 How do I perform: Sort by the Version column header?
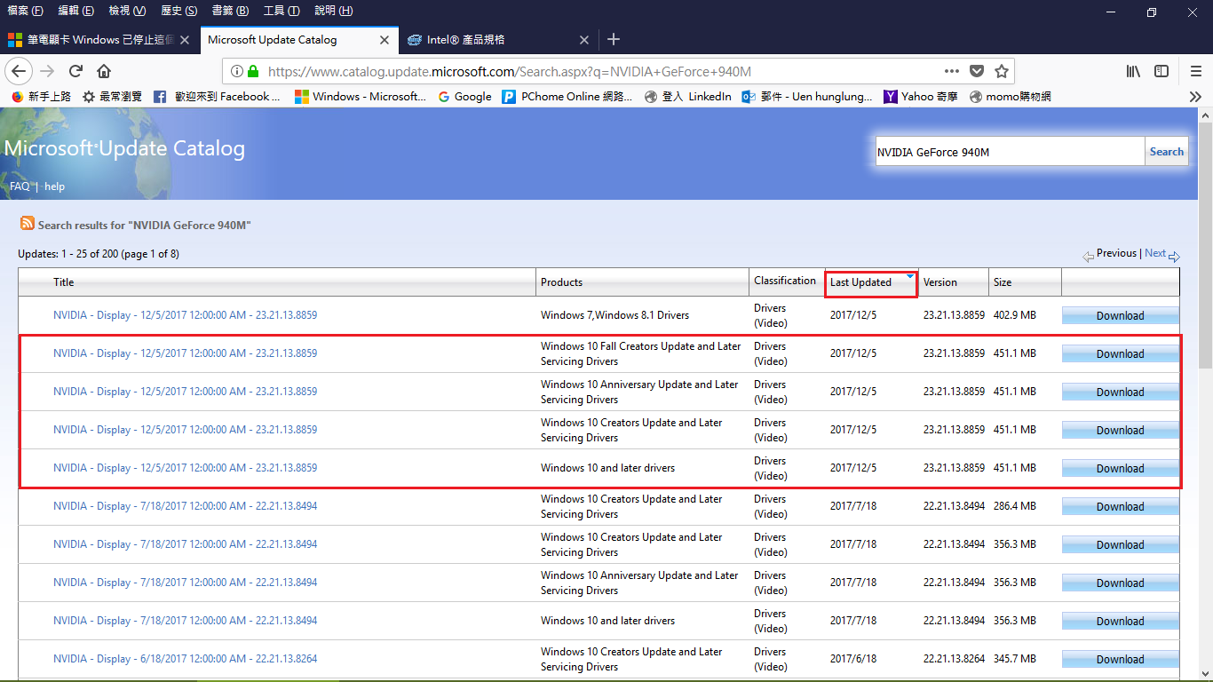pyautogui.click(x=940, y=282)
